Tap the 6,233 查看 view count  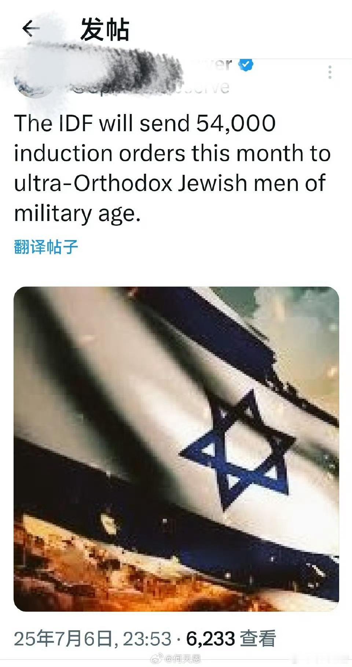click(x=231, y=639)
